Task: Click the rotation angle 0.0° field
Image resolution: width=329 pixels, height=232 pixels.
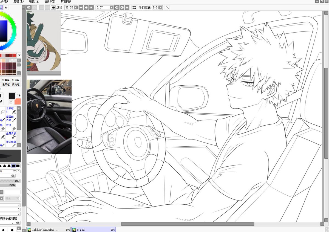Action: (x=103, y=7)
